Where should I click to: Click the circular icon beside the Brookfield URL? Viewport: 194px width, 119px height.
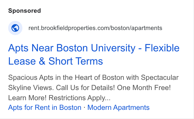(x=15, y=28)
